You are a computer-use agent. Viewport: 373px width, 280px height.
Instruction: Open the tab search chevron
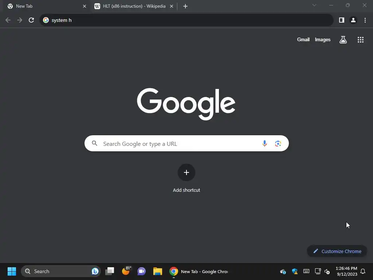[314, 5]
